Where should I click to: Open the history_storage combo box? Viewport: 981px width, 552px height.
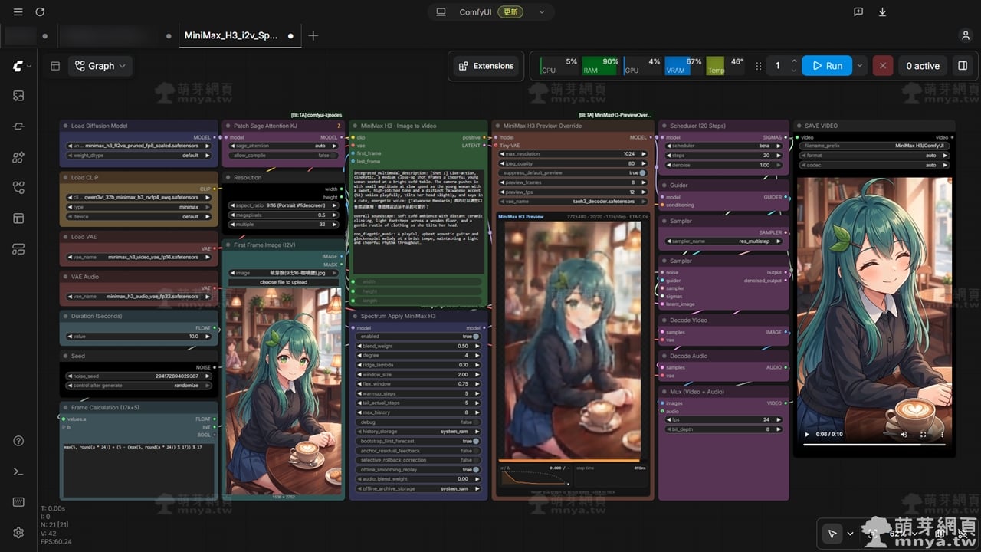418,432
